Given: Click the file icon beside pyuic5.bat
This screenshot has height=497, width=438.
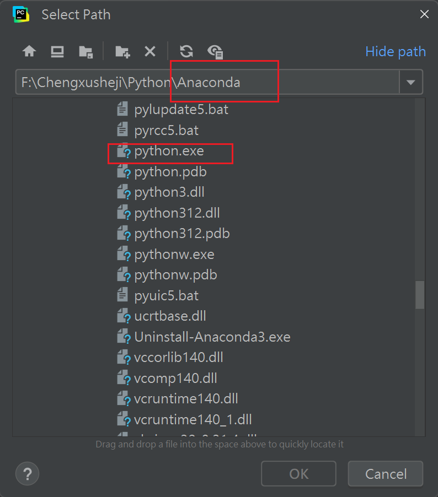Looking at the screenshot, I should (122, 294).
